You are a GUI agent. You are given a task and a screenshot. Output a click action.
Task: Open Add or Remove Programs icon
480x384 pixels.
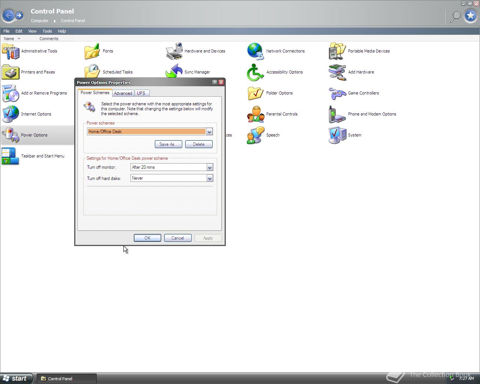point(10,93)
